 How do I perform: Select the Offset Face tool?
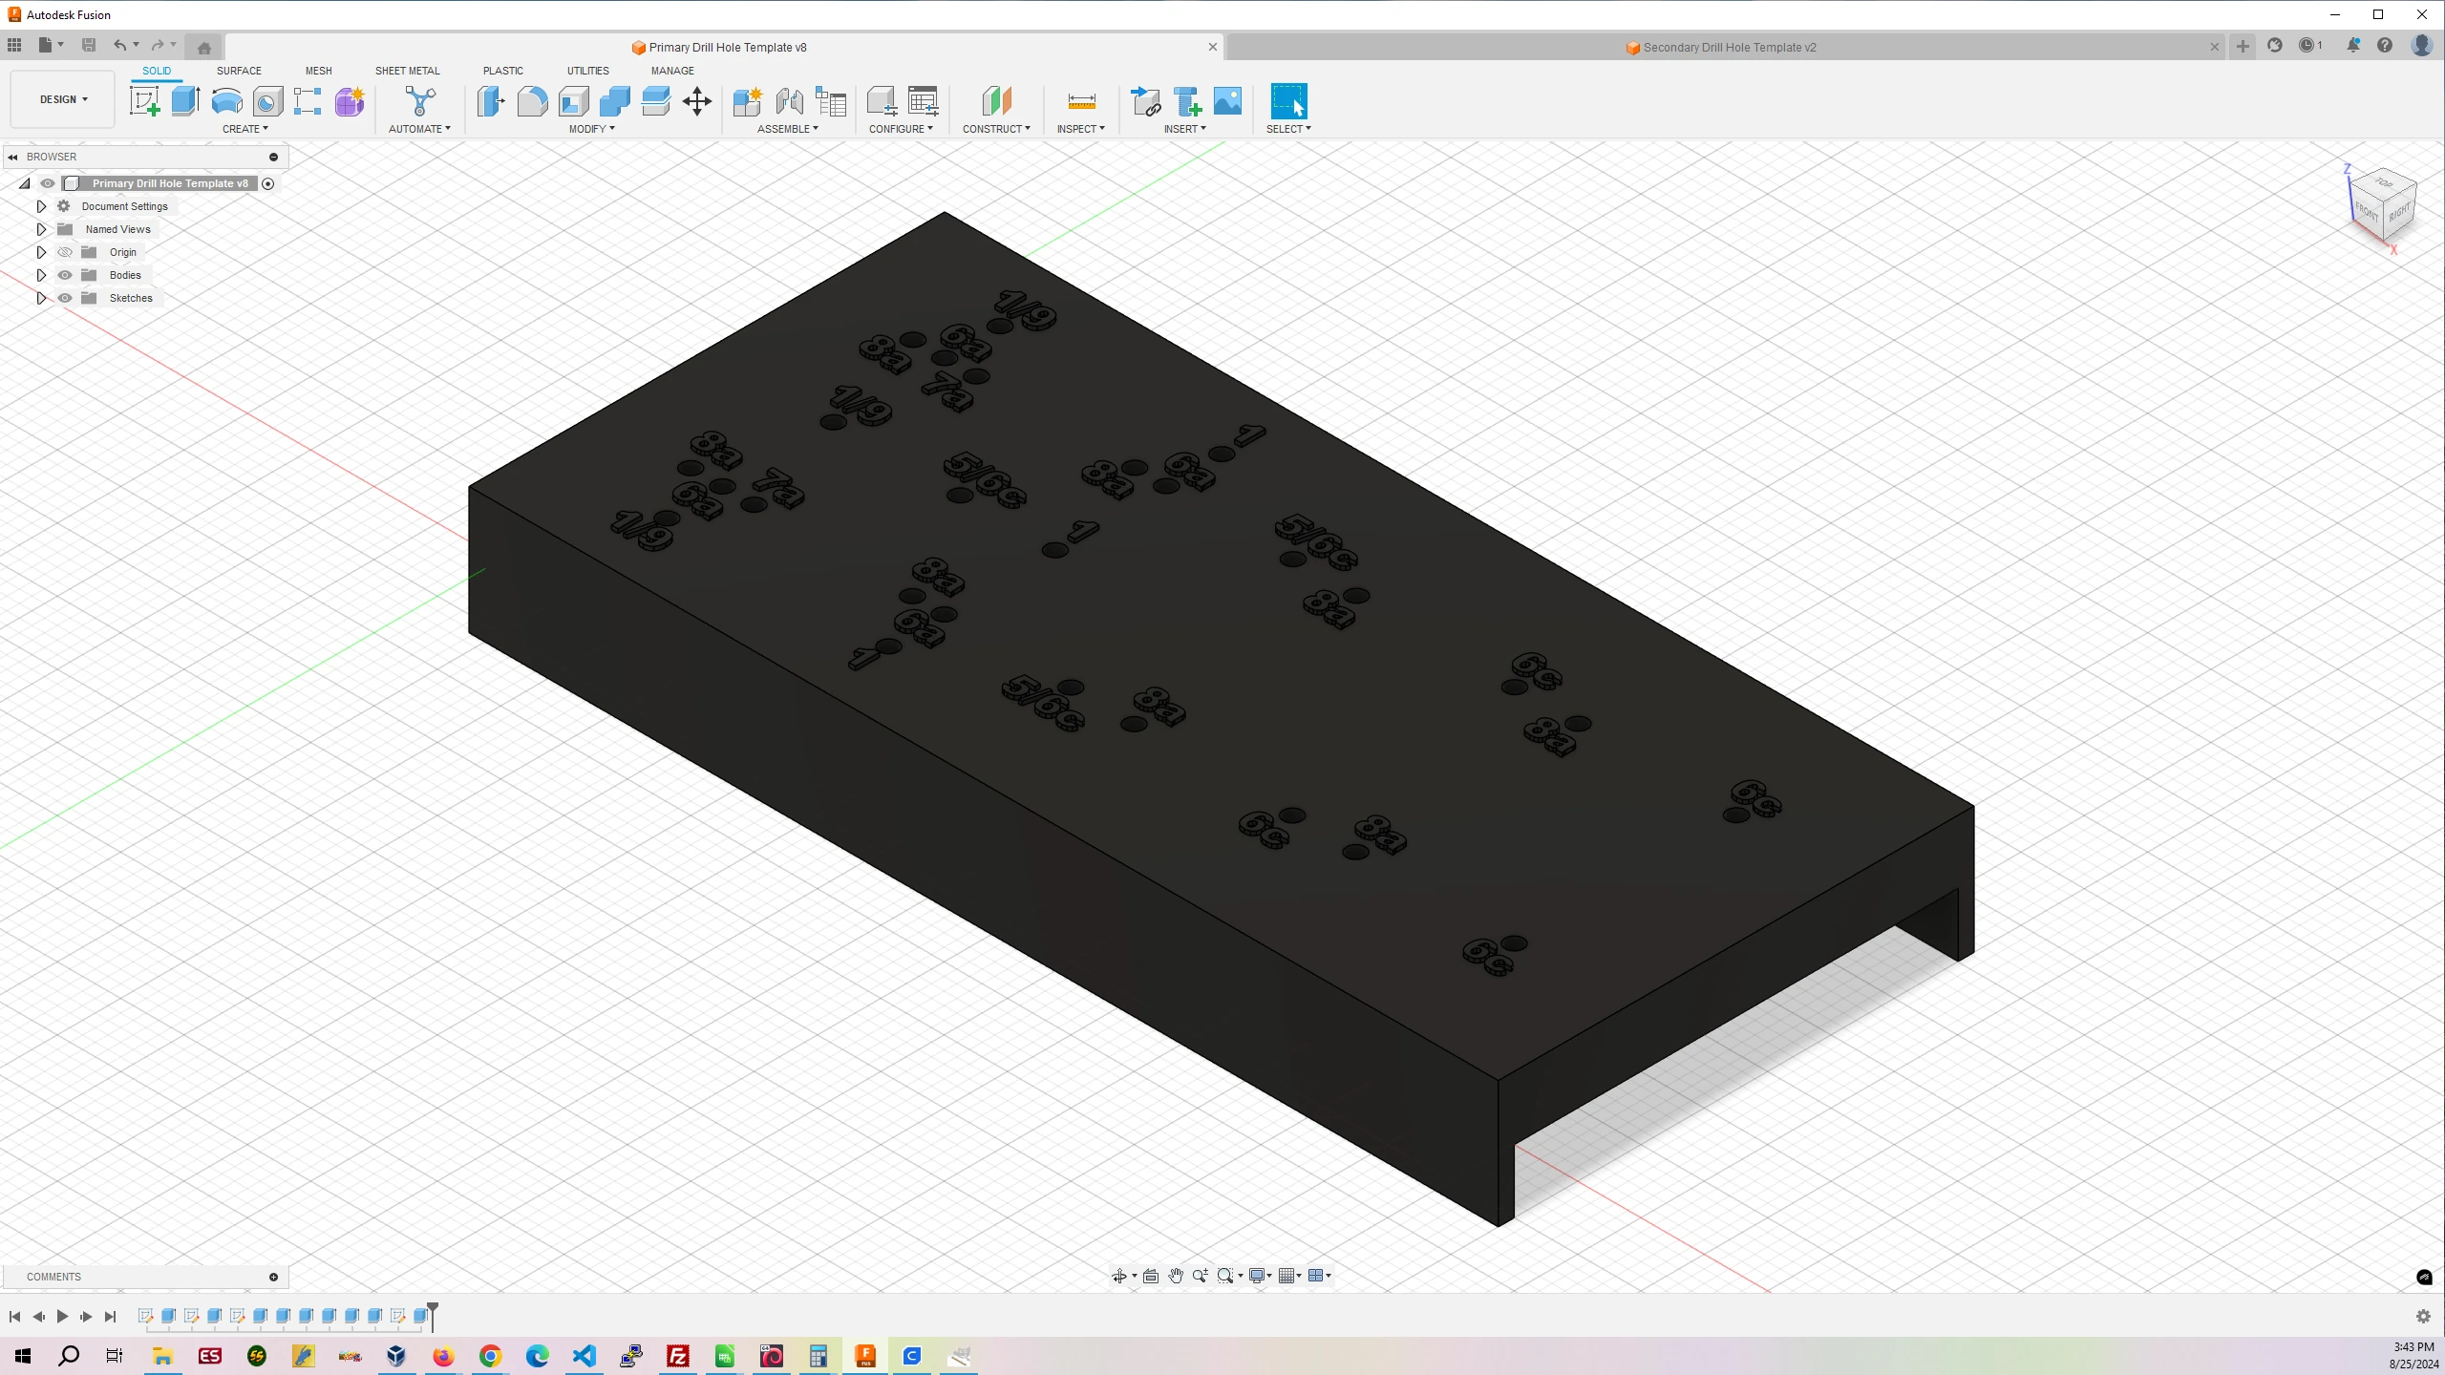(655, 101)
